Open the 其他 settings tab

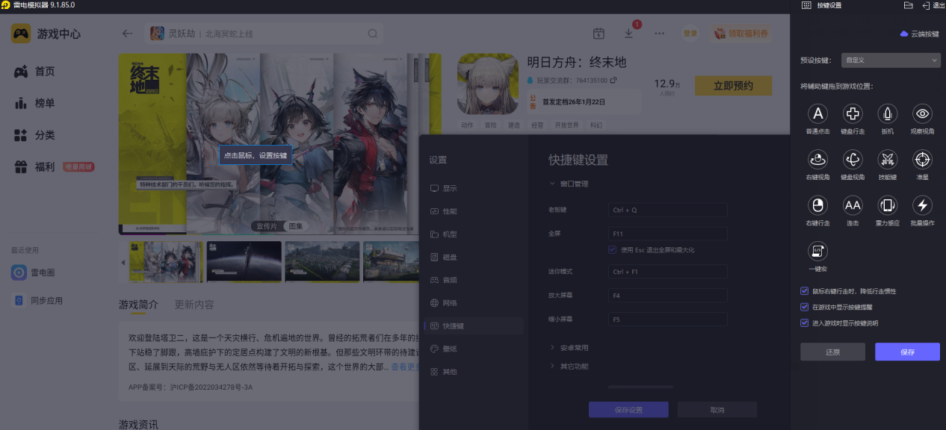pos(474,372)
